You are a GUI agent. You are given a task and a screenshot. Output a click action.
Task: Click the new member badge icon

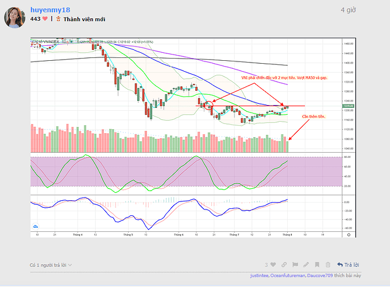59,19
